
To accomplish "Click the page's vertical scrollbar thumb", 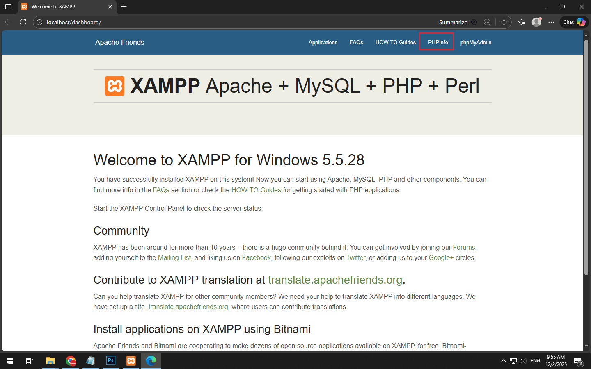I will (x=586, y=156).
